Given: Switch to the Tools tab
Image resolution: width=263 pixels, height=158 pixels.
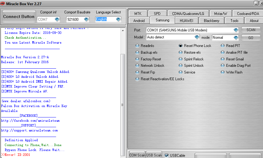Looking at the screenshot, I should click(234, 20).
